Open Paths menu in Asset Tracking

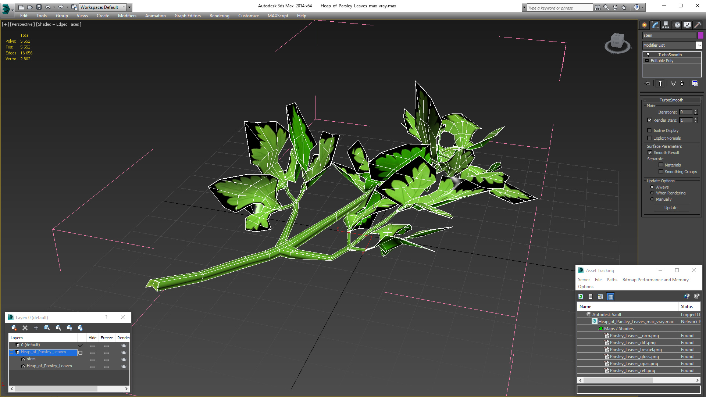click(612, 280)
